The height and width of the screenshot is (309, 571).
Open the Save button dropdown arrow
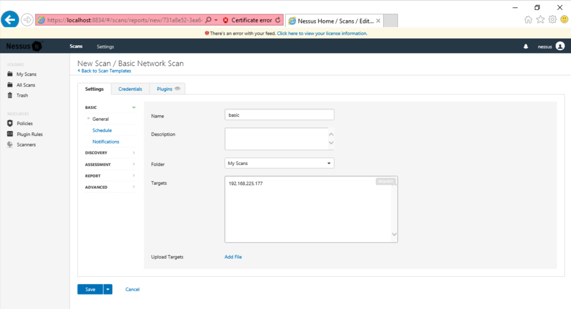click(108, 289)
